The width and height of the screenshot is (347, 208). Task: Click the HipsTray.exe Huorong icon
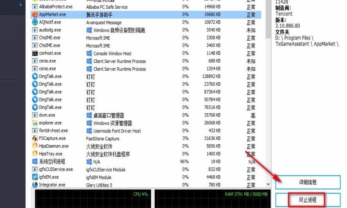click(x=35, y=154)
